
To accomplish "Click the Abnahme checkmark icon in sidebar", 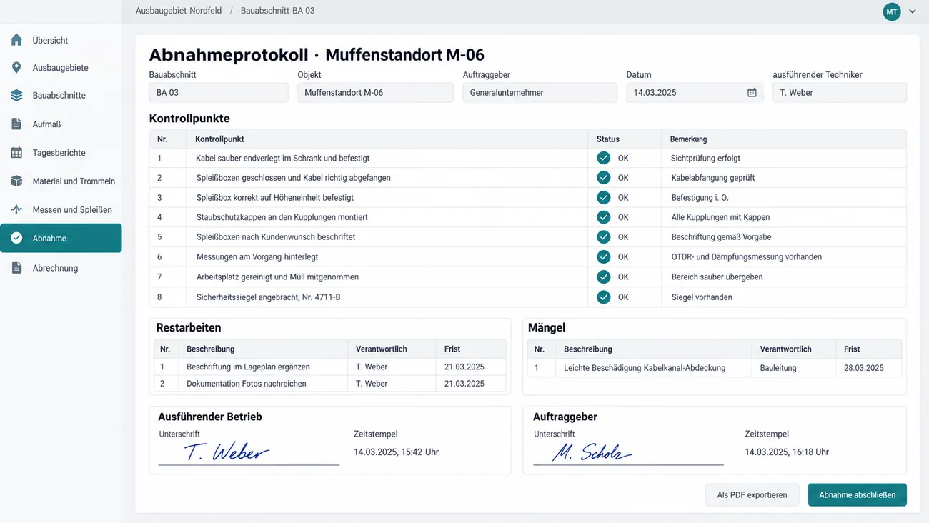I will point(16,238).
